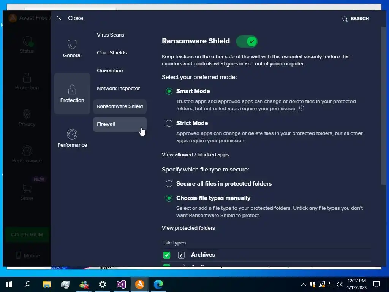
Task: Select Ransomware Shield menu item
Action: [x=120, y=106]
